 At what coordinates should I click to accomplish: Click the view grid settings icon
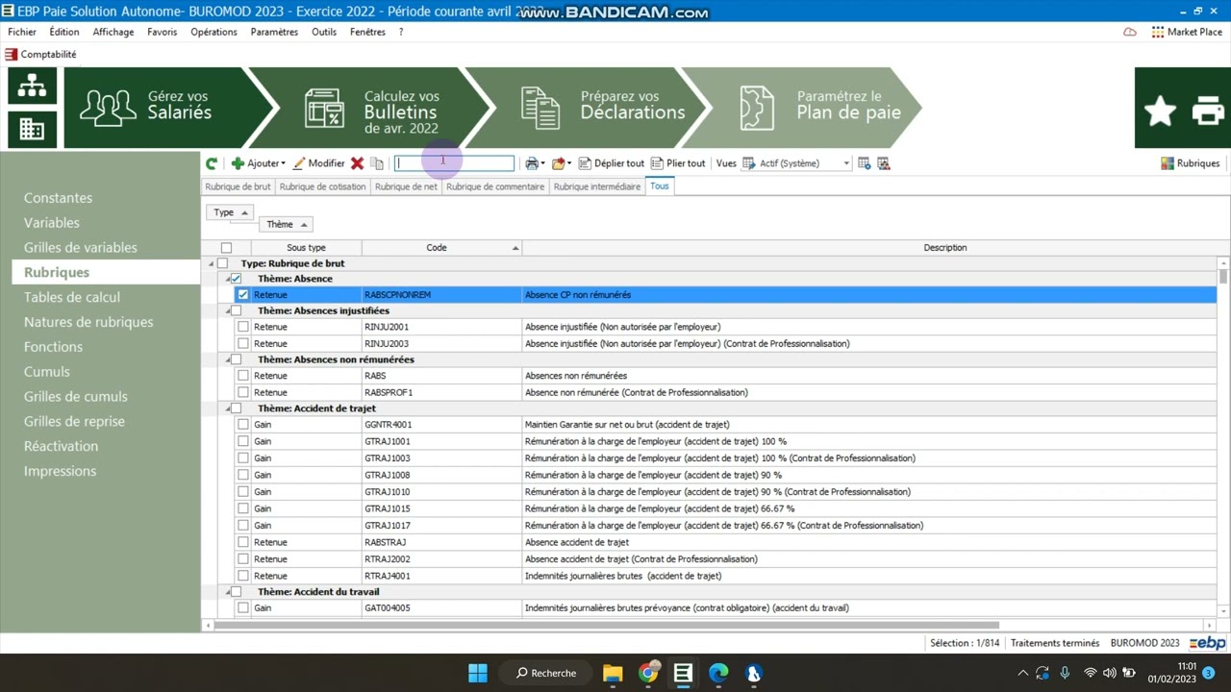pyautogui.click(x=864, y=163)
